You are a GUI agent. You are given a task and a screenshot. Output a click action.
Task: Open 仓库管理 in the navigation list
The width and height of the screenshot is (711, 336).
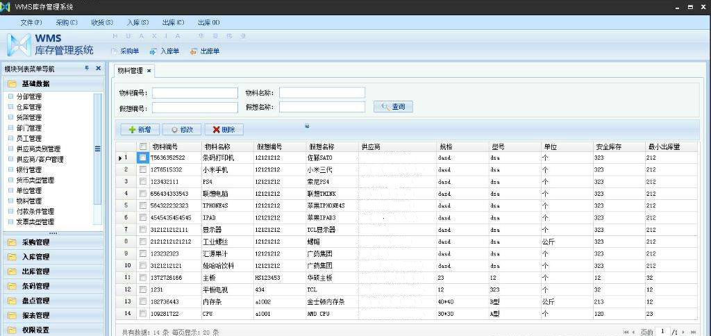(29, 107)
